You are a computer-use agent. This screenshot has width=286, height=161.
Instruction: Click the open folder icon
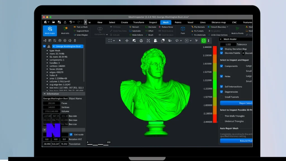coord(53,22)
